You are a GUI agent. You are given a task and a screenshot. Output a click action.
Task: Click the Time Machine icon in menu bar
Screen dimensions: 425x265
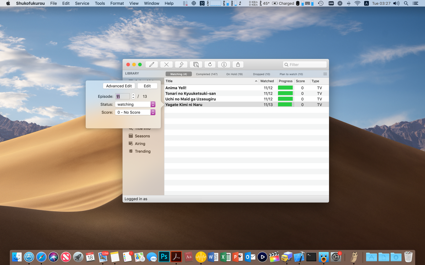coord(321,3)
